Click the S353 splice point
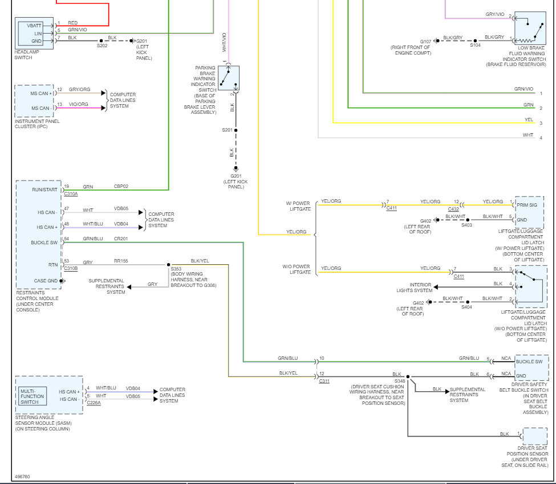This screenshot has height=484, width=556. 169,265
